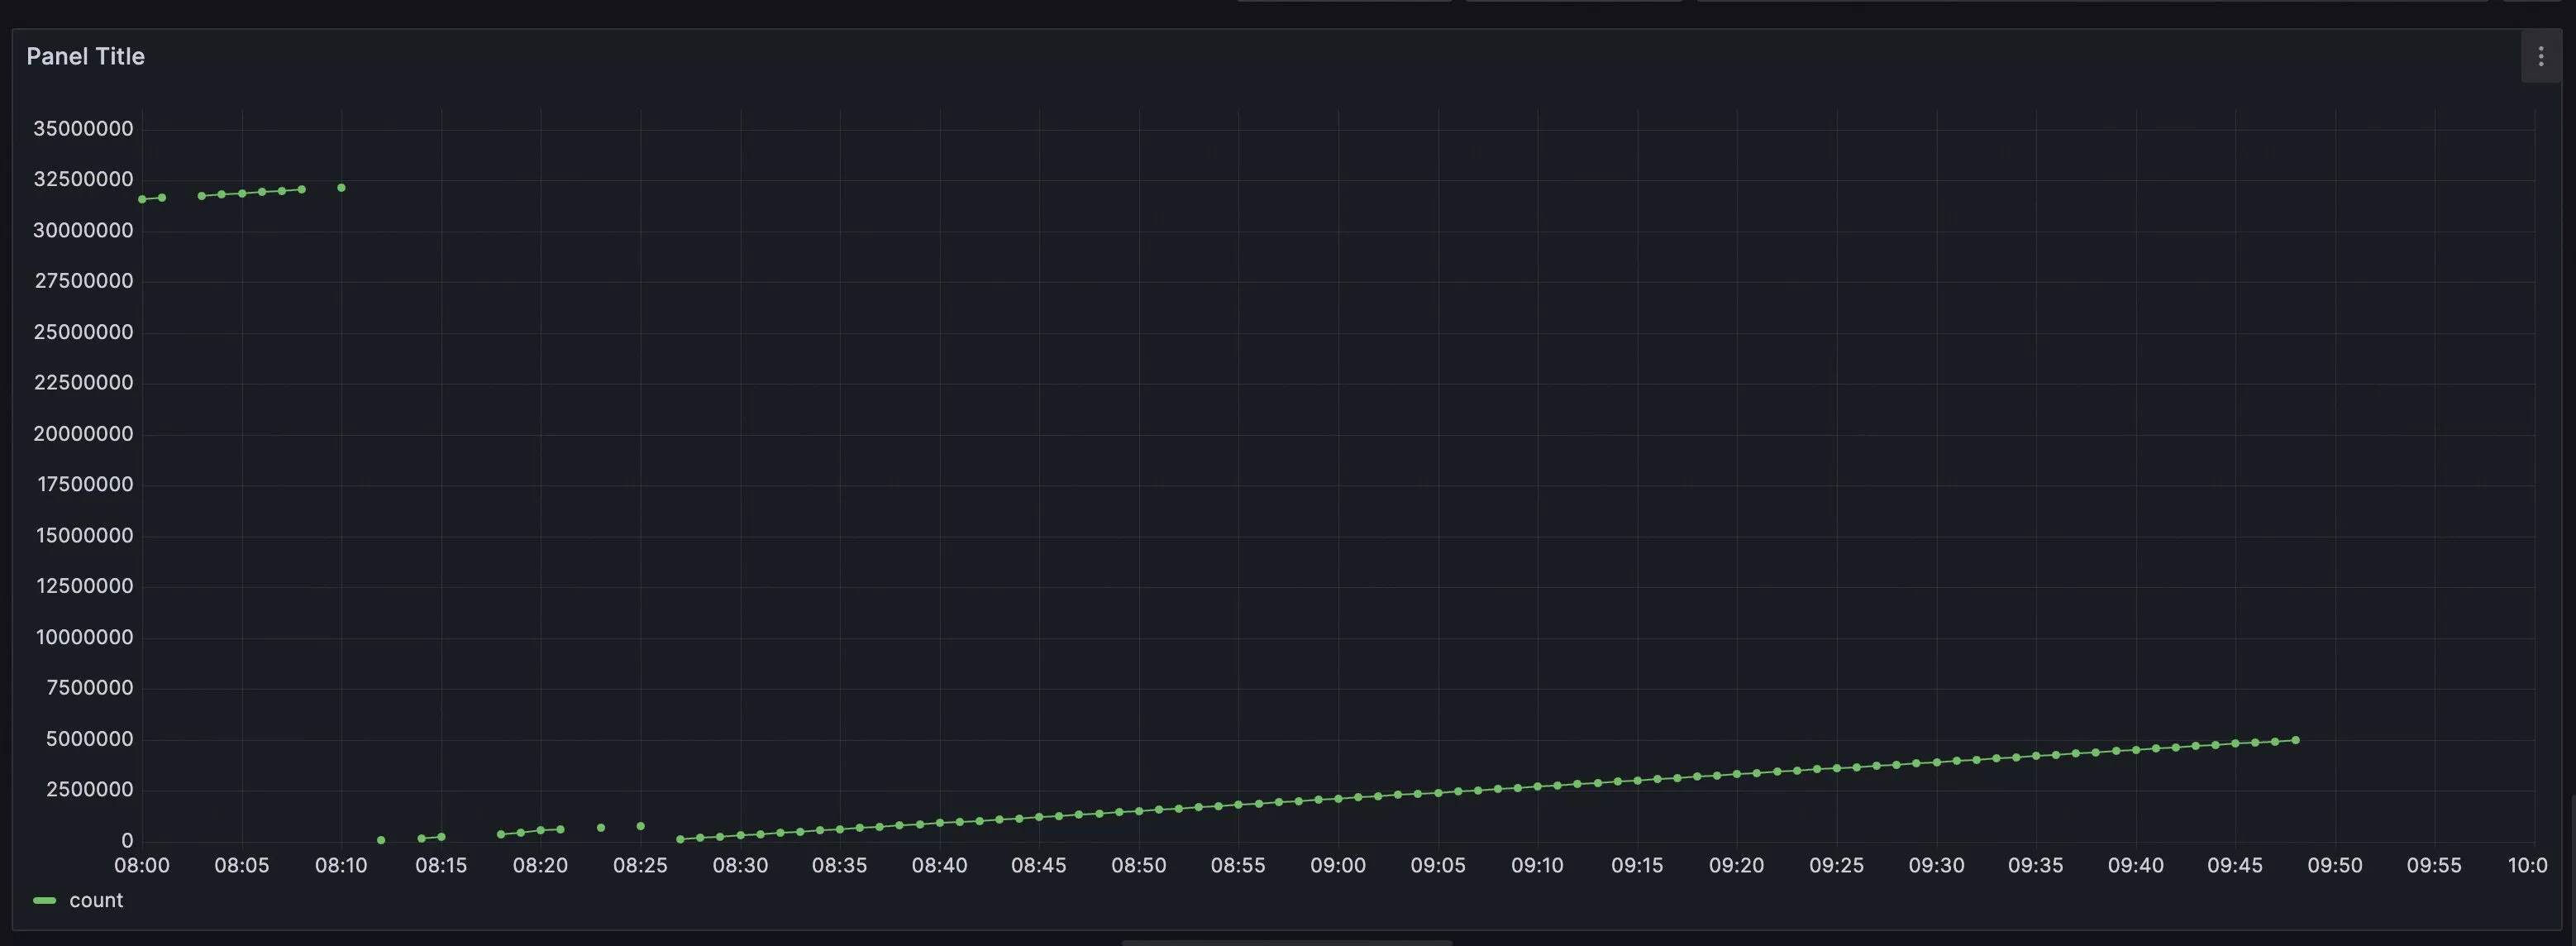Click the data point at 08:23
Image resolution: width=2576 pixels, height=946 pixels.
pos(600,828)
